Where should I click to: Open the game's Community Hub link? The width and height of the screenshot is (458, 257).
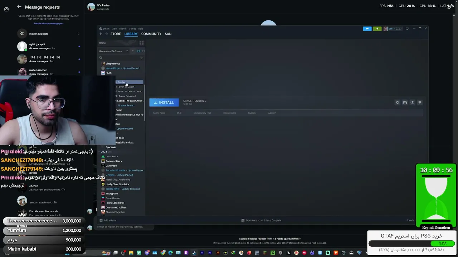click(203, 113)
